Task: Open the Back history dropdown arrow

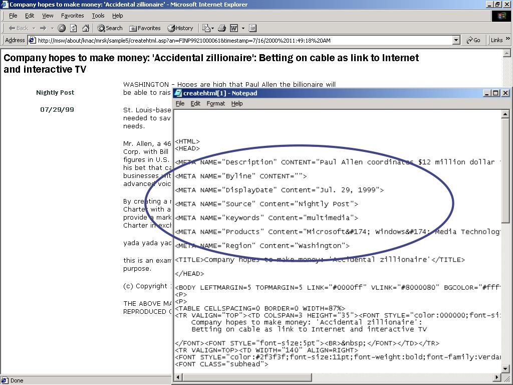Action: pyautogui.click(x=34, y=28)
